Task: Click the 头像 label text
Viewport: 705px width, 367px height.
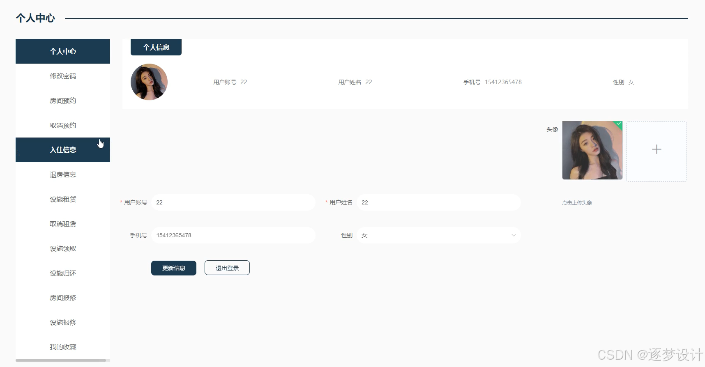Action: 552,129
